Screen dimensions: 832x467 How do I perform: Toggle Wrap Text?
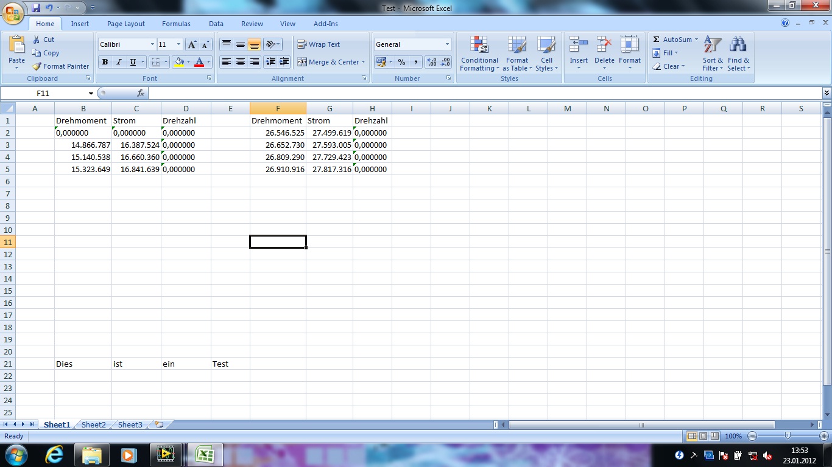click(x=319, y=44)
